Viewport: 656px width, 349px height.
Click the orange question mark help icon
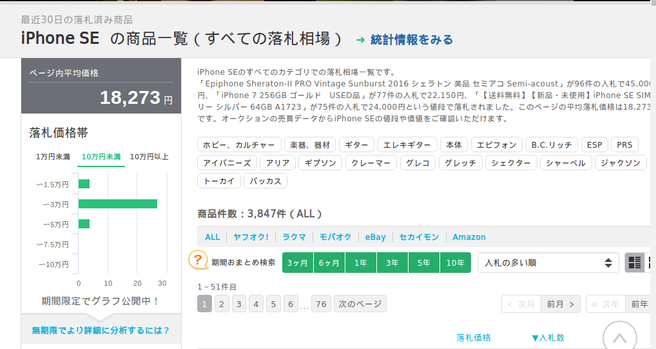198,260
